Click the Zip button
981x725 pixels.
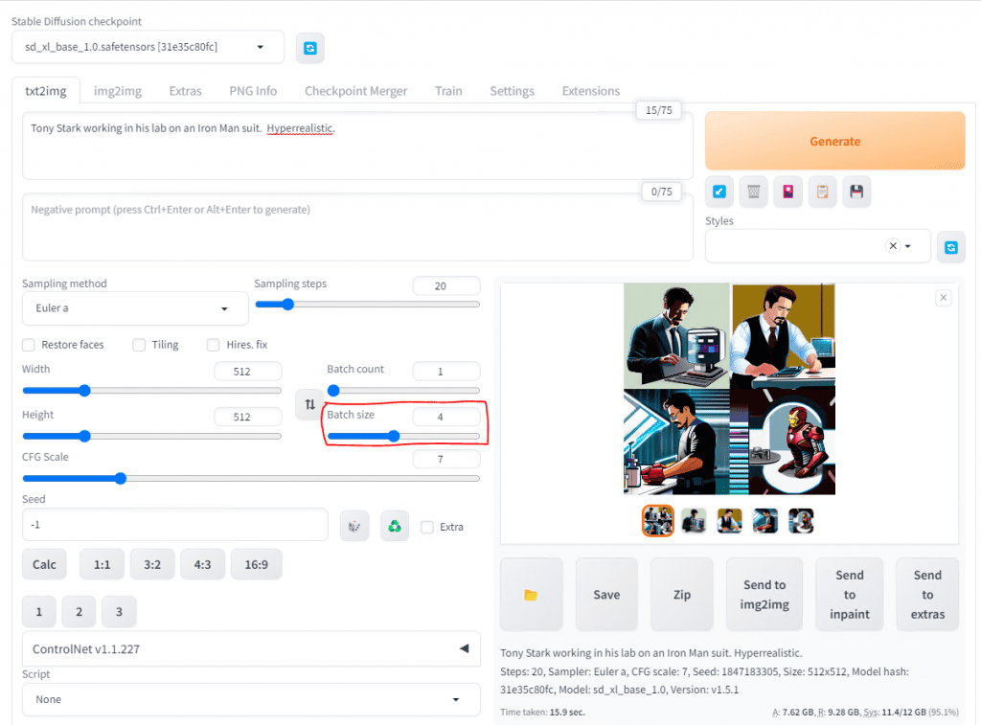(682, 594)
